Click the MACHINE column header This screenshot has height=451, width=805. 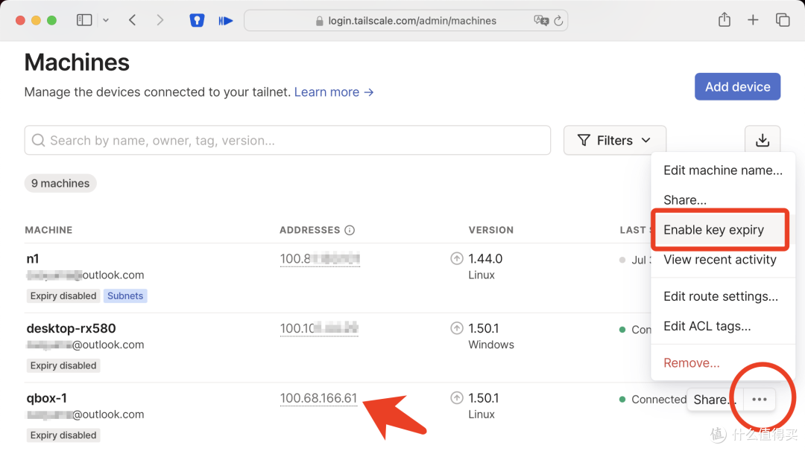[x=48, y=230]
